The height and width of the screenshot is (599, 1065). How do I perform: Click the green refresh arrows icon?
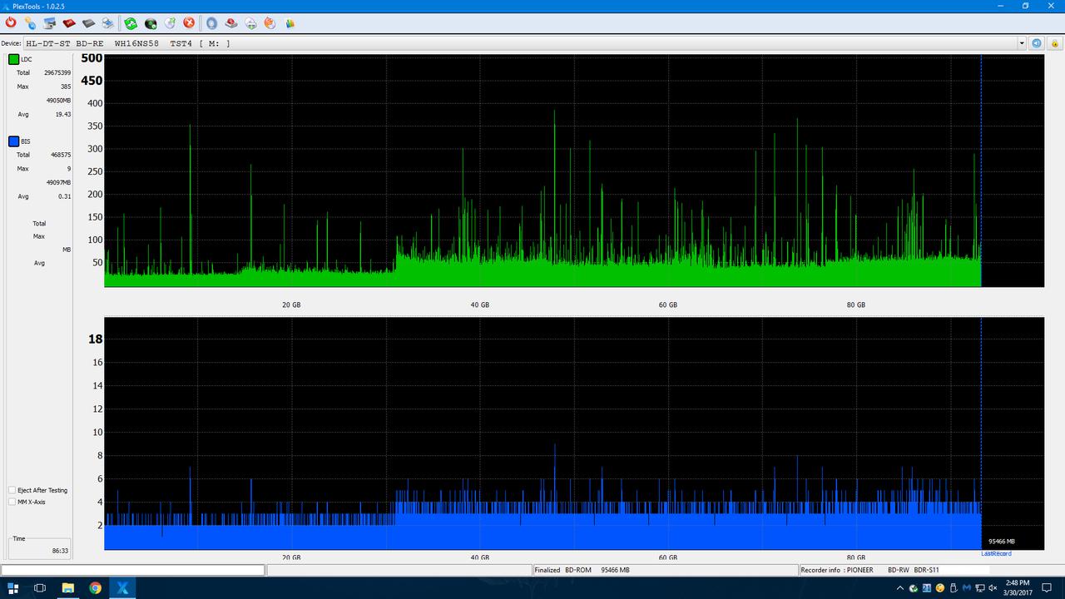pos(131,23)
